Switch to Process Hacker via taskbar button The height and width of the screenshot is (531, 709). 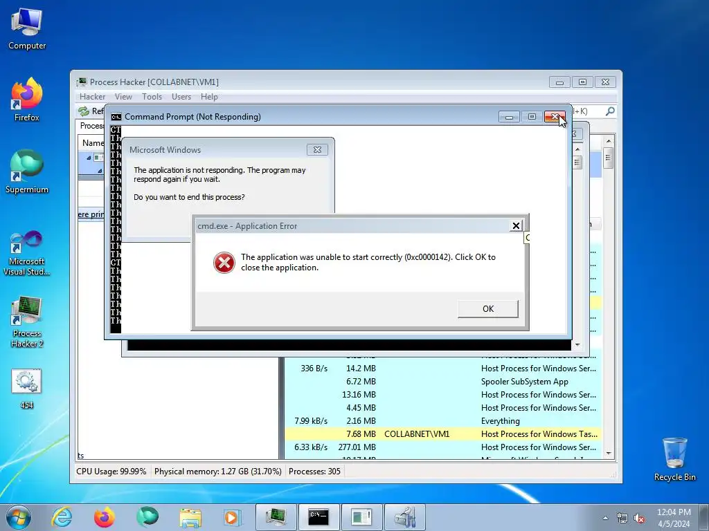276,517
